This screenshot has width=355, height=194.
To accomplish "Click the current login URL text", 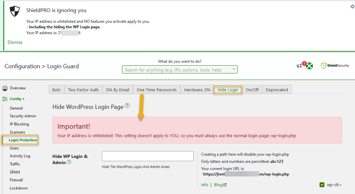I will 246,174.
